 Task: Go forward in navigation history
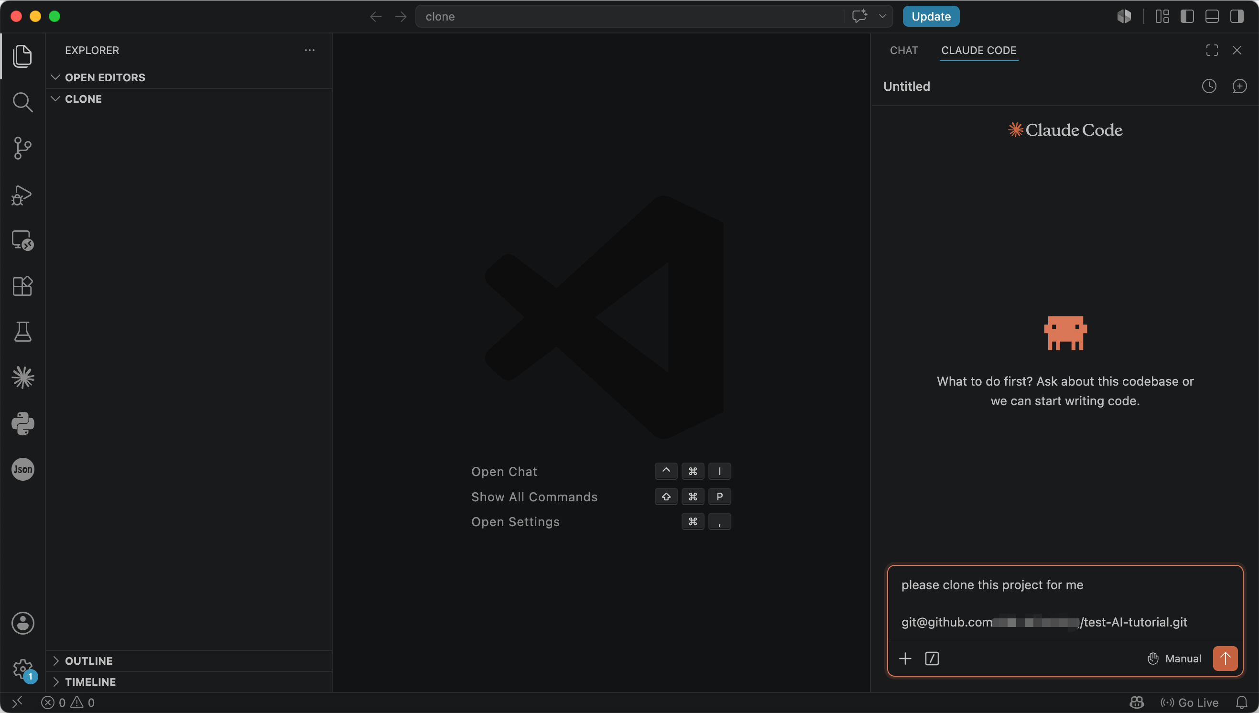(401, 17)
